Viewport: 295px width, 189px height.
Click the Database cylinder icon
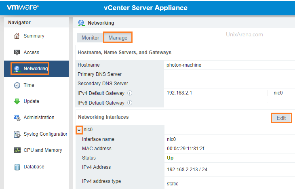(17, 167)
